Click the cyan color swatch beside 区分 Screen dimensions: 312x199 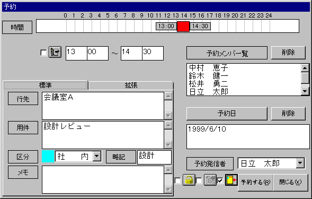(x=48, y=156)
